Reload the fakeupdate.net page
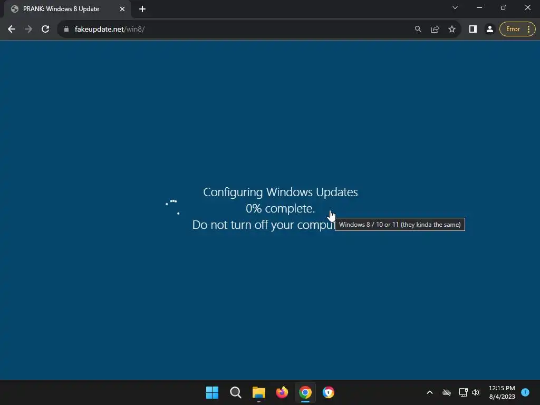 click(x=45, y=30)
